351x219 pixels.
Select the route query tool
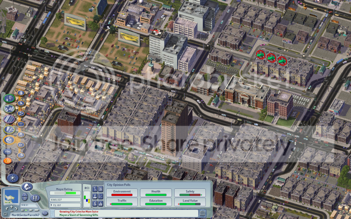click(x=25, y=199)
